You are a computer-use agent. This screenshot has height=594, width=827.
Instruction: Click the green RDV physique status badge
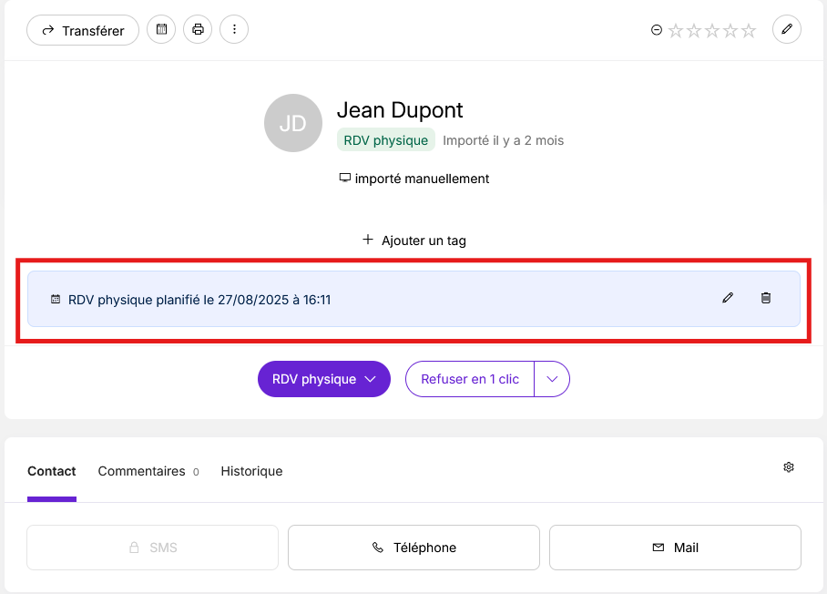pos(386,139)
